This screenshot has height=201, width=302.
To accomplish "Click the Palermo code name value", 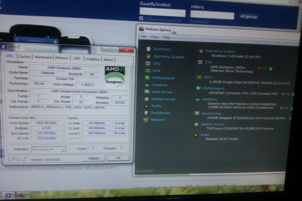I will [48, 73].
